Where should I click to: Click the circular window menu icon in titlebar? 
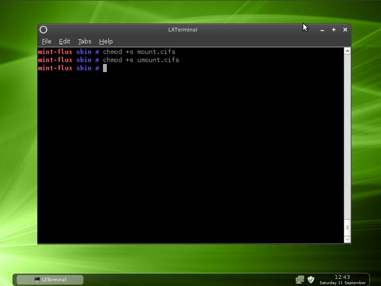point(43,30)
